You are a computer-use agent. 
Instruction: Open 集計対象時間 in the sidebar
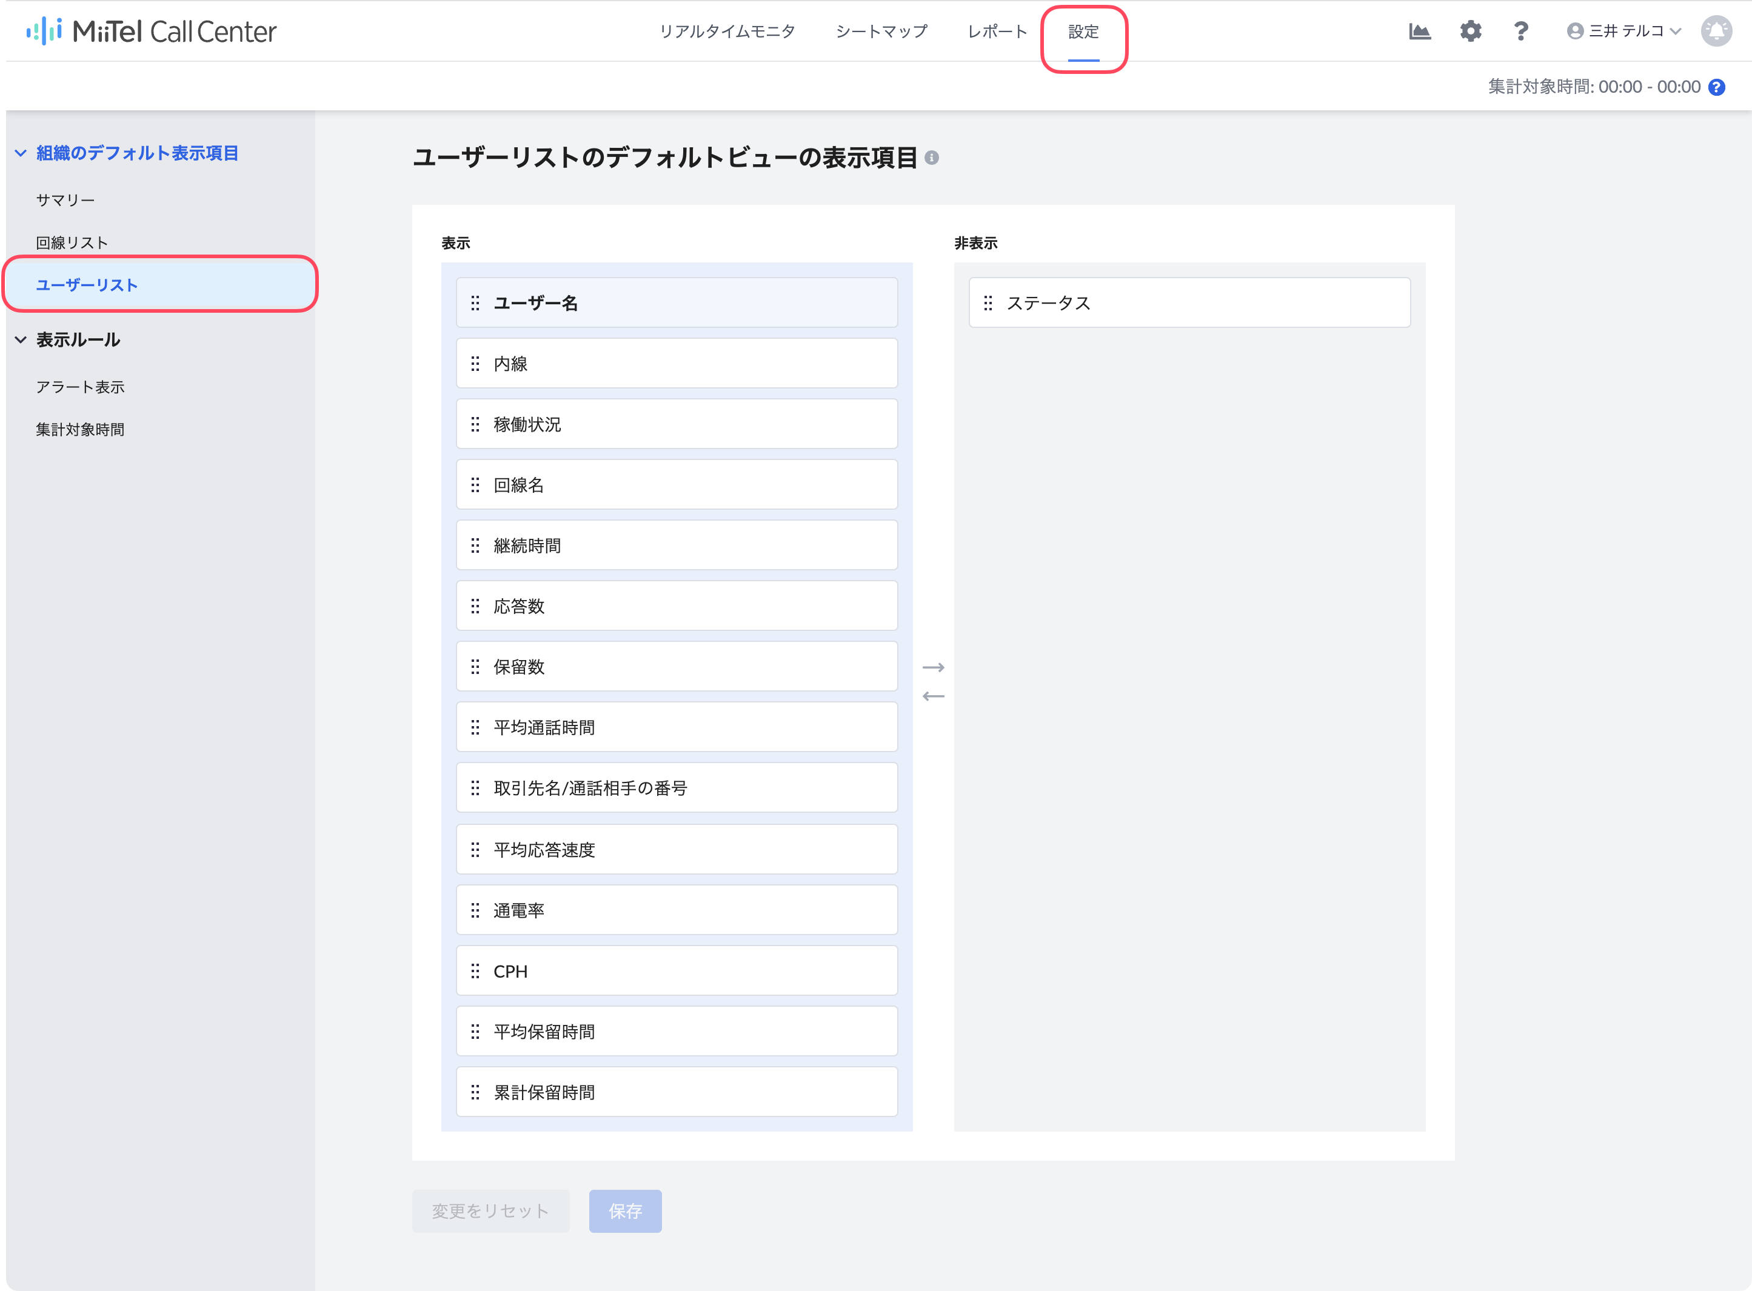pyautogui.click(x=79, y=430)
